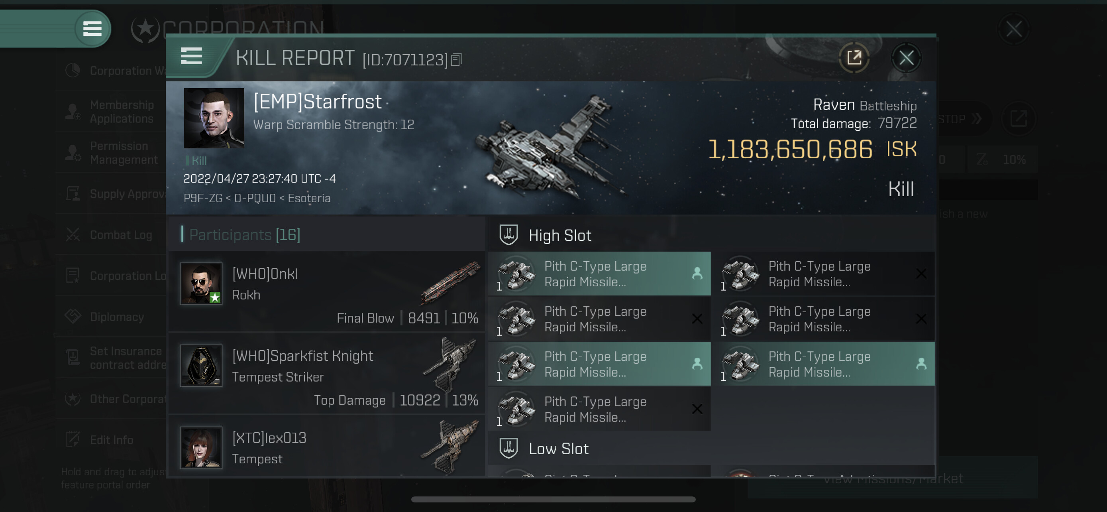
Task: Open the kill report hamburger menu
Action: tap(191, 56)
